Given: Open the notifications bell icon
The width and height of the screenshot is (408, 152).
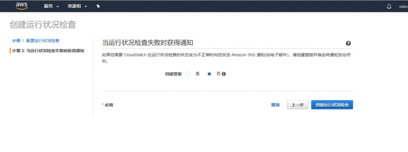Looking at the screenshot, I should pyautogui.click(x=389, y=6).
